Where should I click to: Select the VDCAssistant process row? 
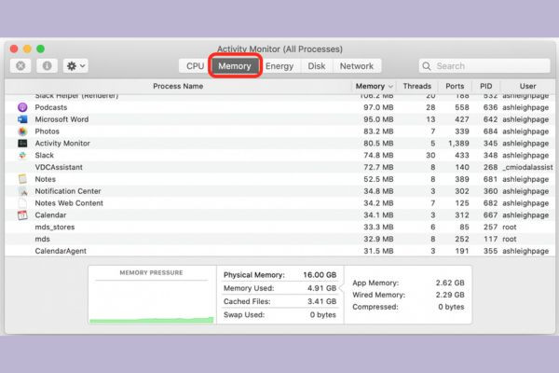(x=279, y=167)
